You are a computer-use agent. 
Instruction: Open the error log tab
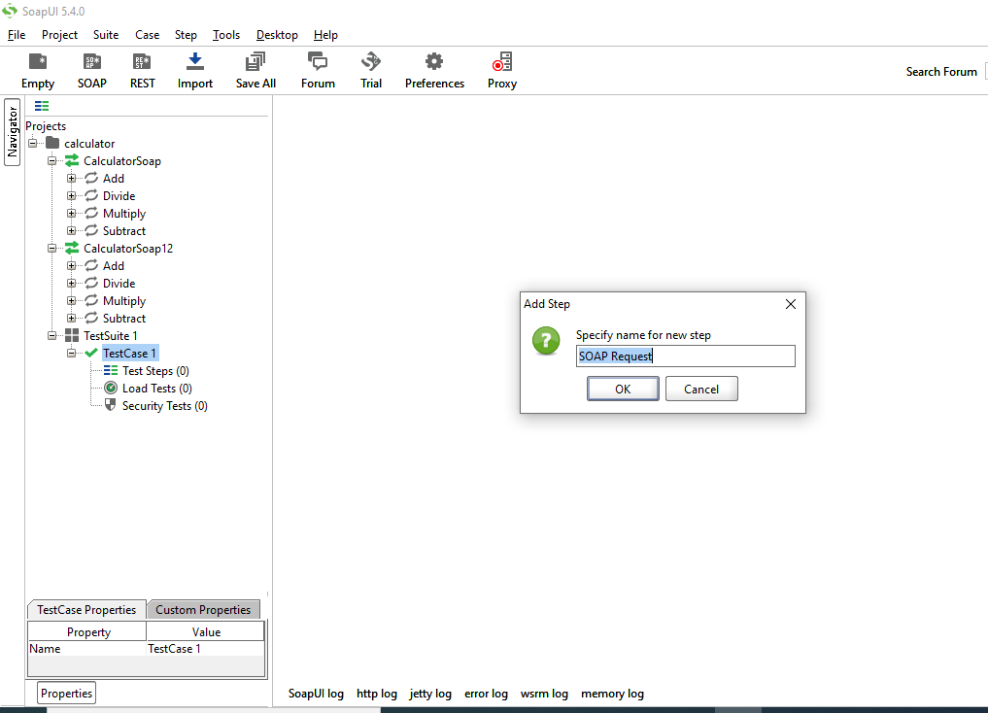tap(487, 694)
